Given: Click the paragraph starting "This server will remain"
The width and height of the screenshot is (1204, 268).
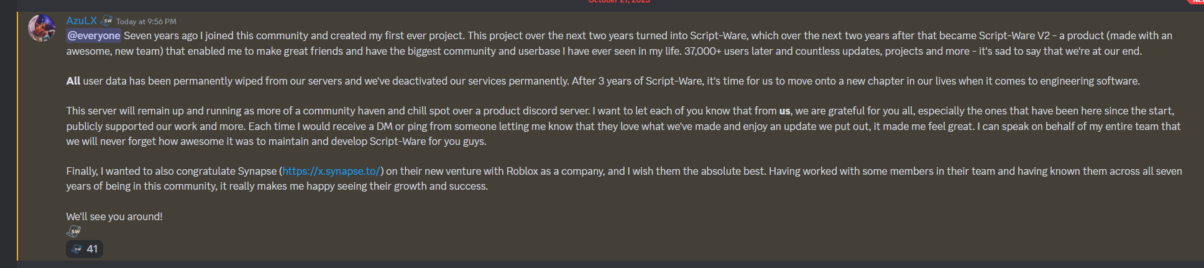Looking at the screenshot, I should coord(623,126).
